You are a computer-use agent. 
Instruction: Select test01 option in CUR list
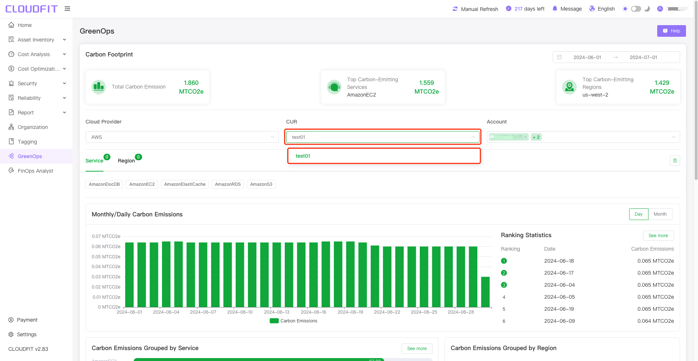[x=384, y=156]
